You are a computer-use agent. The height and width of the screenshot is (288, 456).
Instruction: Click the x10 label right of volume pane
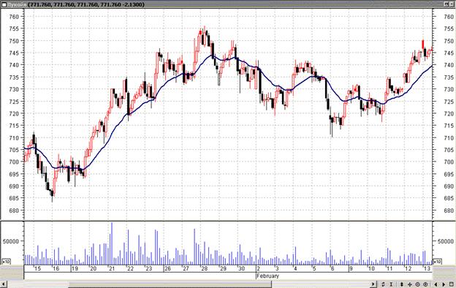click(x=438, y=261)
